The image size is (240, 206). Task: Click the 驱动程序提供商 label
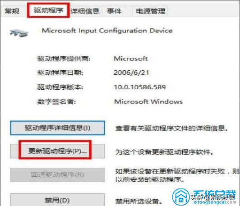[x=64, y=59]
